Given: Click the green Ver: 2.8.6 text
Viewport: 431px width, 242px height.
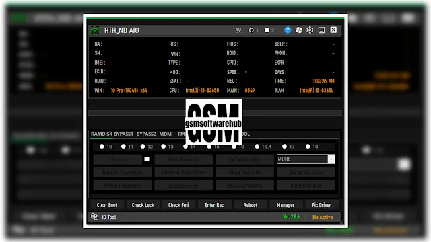Looking at the screenshot, I should pyautogui.click(x=291, y=216).
